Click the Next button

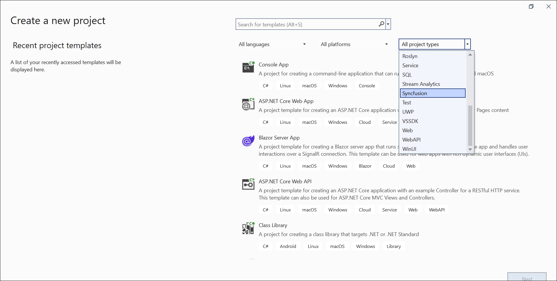(x=527, y=277)
